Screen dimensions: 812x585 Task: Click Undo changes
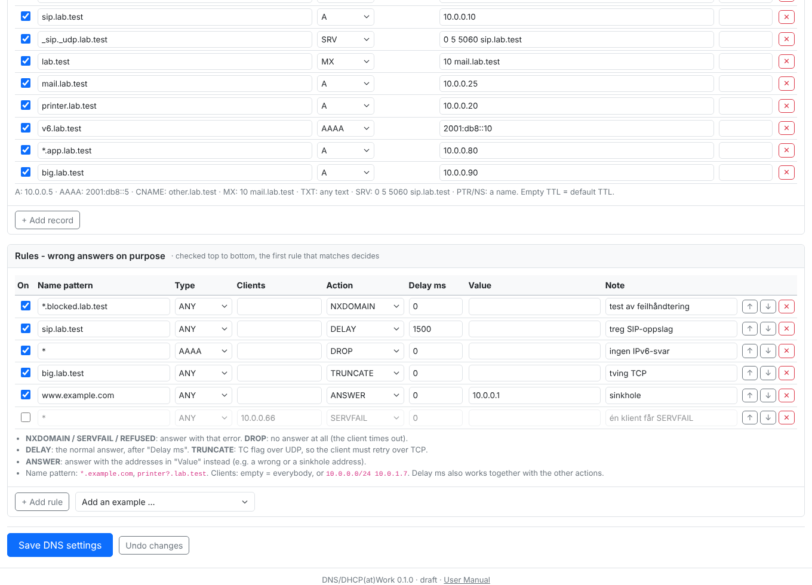154,546
